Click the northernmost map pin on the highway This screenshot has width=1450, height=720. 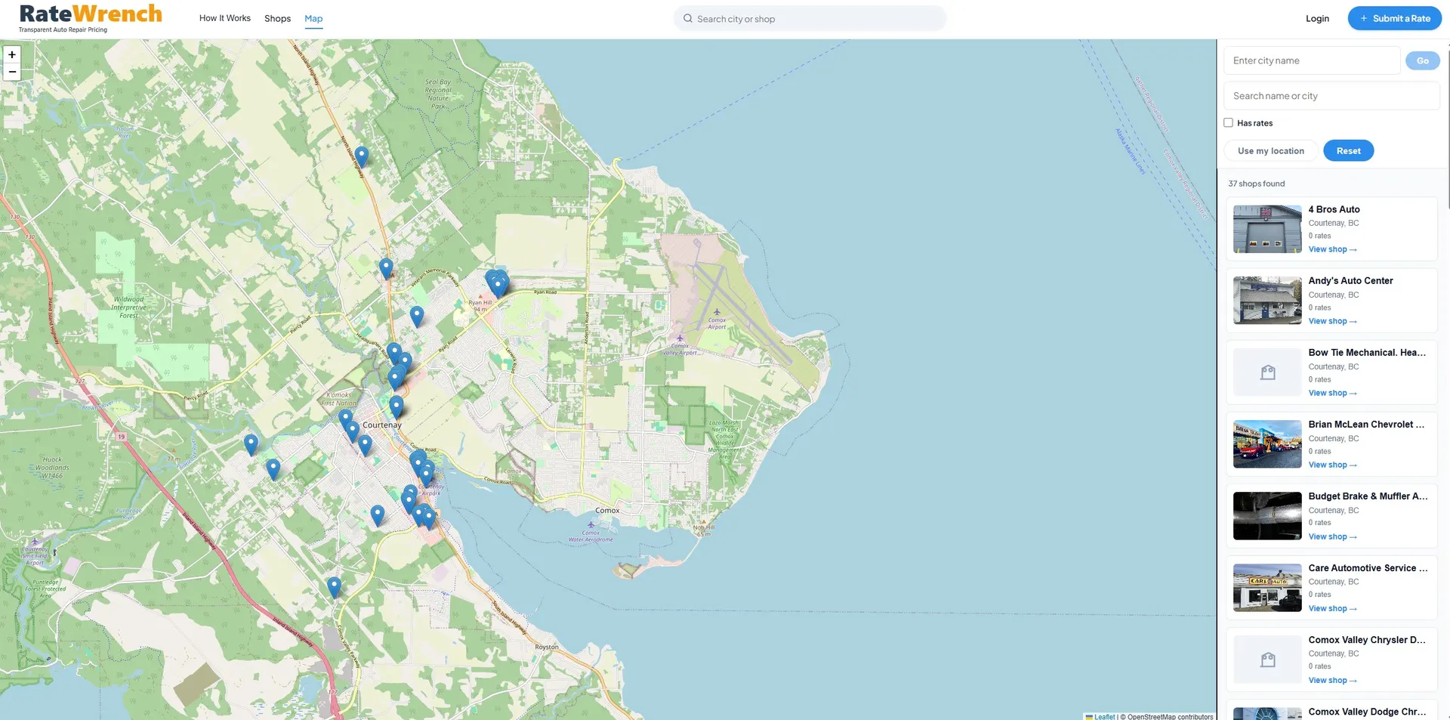362,156
